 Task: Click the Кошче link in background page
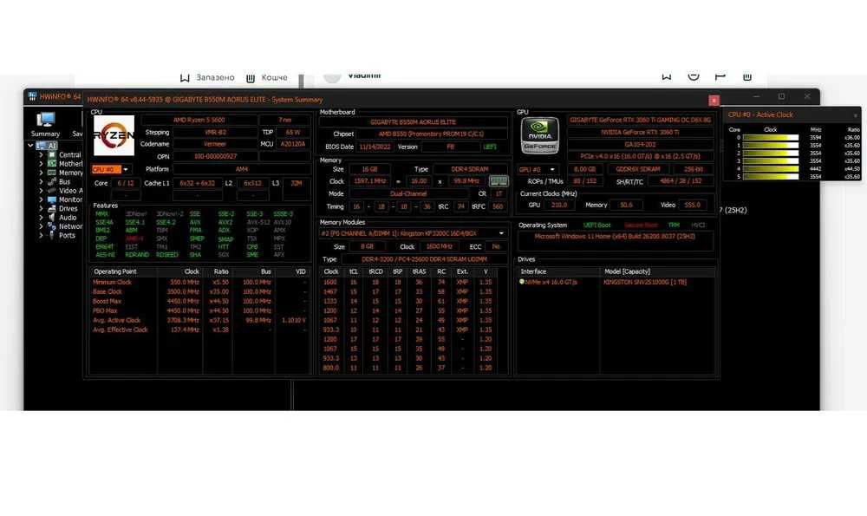tap(274, 77)
